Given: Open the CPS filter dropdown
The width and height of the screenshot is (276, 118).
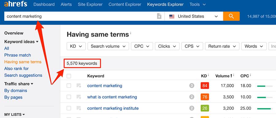Looking at the screenshot, I should [x=192, y=46].
